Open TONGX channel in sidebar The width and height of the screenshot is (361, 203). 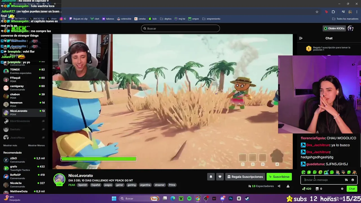click(24, 71)
